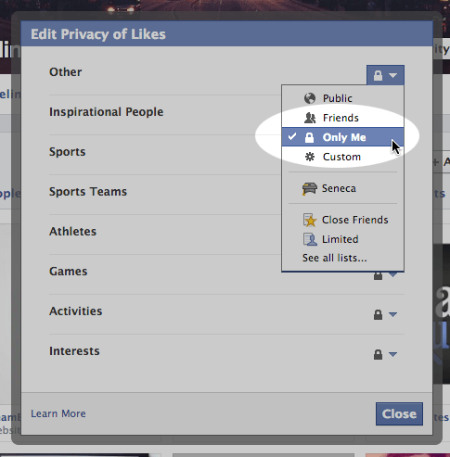Collapse the Other privacy selector button
The image size is (450, 457).
[385, 75]
